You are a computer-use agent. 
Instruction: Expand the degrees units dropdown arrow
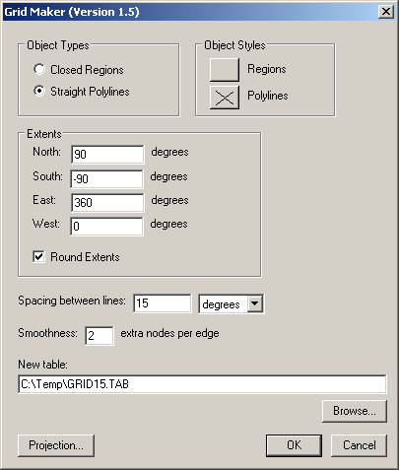pos(255,303)
